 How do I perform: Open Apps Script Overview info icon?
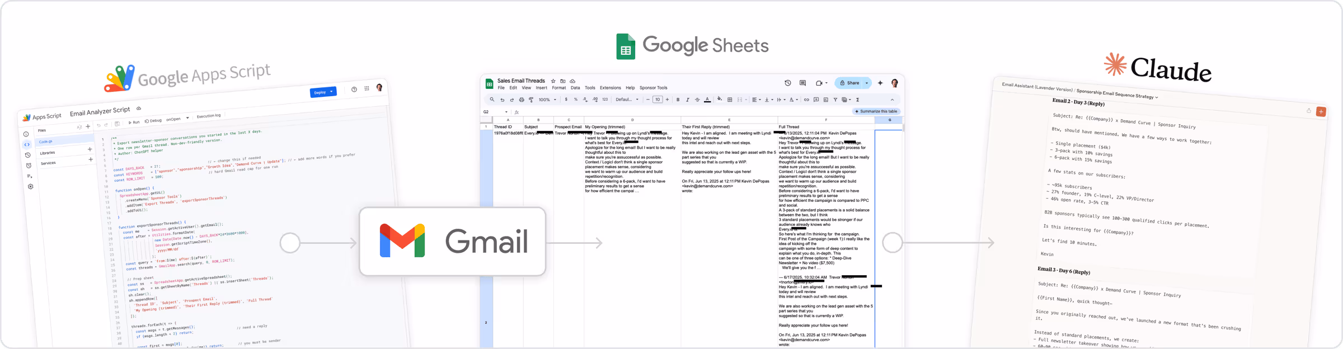[x=26, y=134]
